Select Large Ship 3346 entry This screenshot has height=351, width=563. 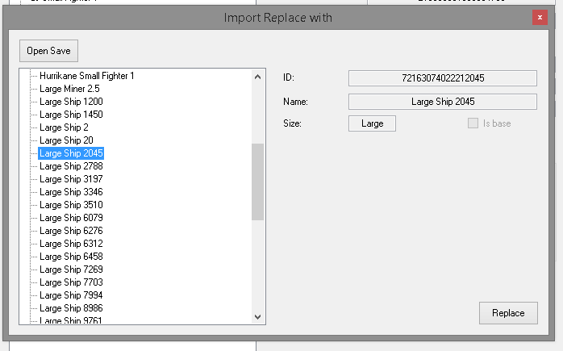71,192
